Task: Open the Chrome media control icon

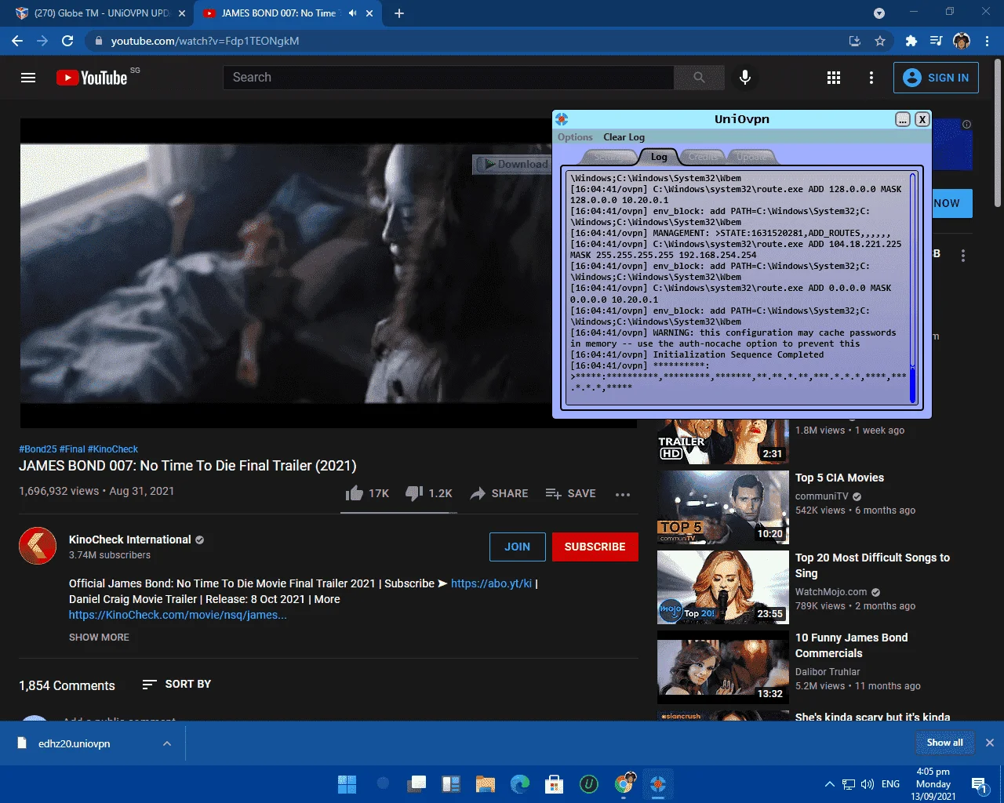Action: [936, 41]
